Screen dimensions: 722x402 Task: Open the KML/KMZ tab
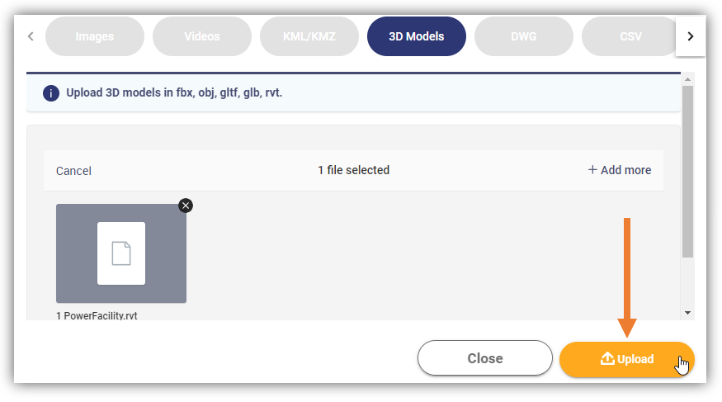(309, 36)
